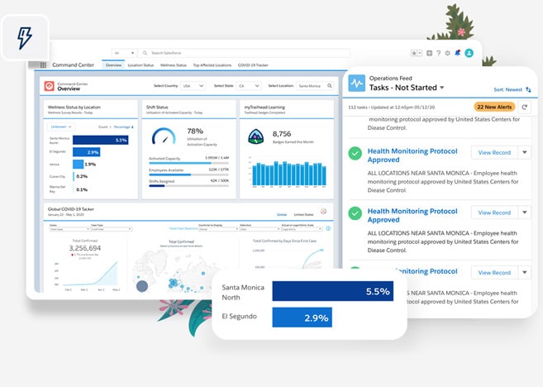Image resolution: width=543 pixels, height=387 pixels.
Task: Switch wellness chart to Percentage
Action: (x=121, y=127)
